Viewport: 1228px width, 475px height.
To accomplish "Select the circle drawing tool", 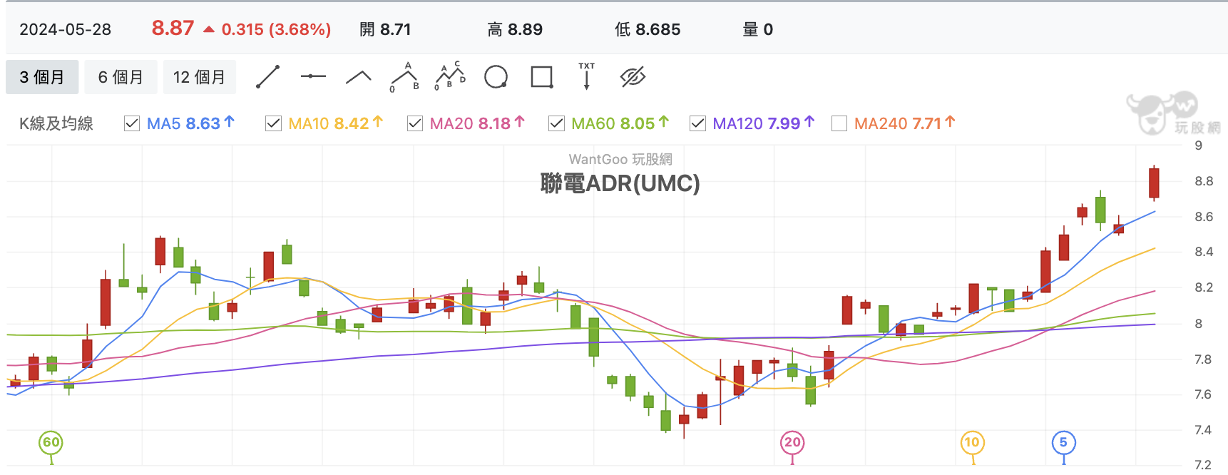I will point(496,77).
